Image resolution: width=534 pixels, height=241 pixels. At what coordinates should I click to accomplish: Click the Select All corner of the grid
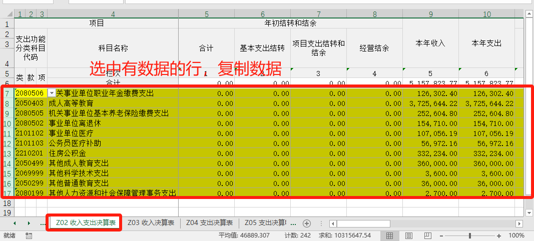point(7,14)
